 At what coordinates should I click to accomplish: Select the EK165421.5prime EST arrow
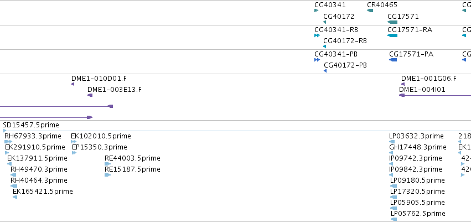[x=15, y=197]
